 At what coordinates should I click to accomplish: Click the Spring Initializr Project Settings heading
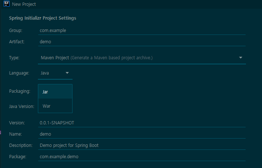[x=43, y=18]
